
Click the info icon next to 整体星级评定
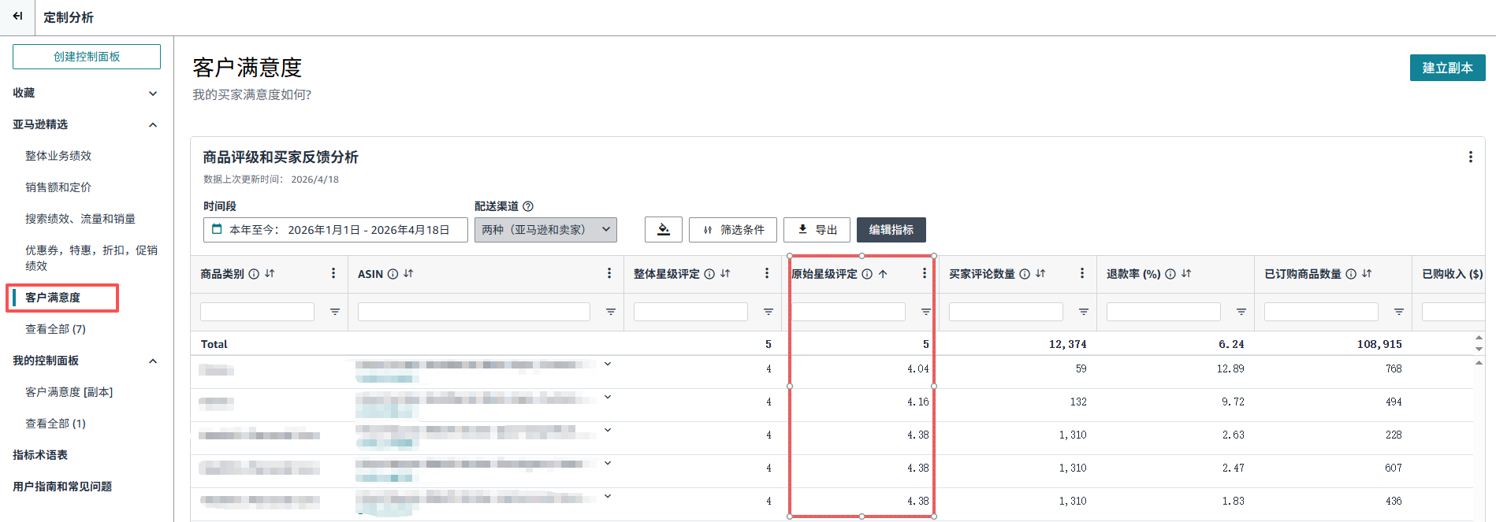click(709, 274)
